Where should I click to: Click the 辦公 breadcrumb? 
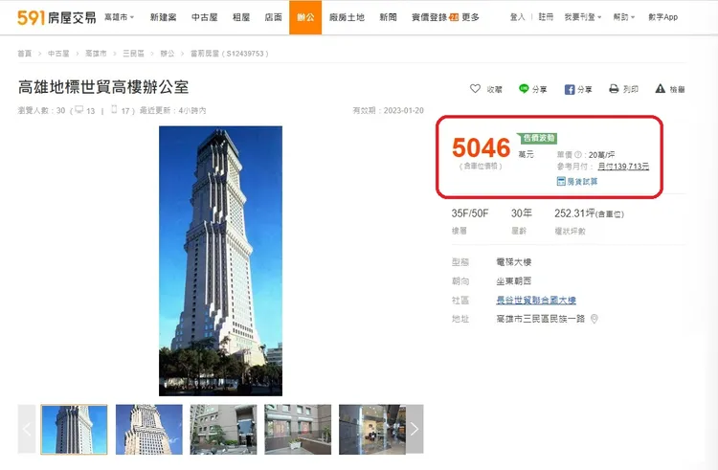[x=168, y=54]
